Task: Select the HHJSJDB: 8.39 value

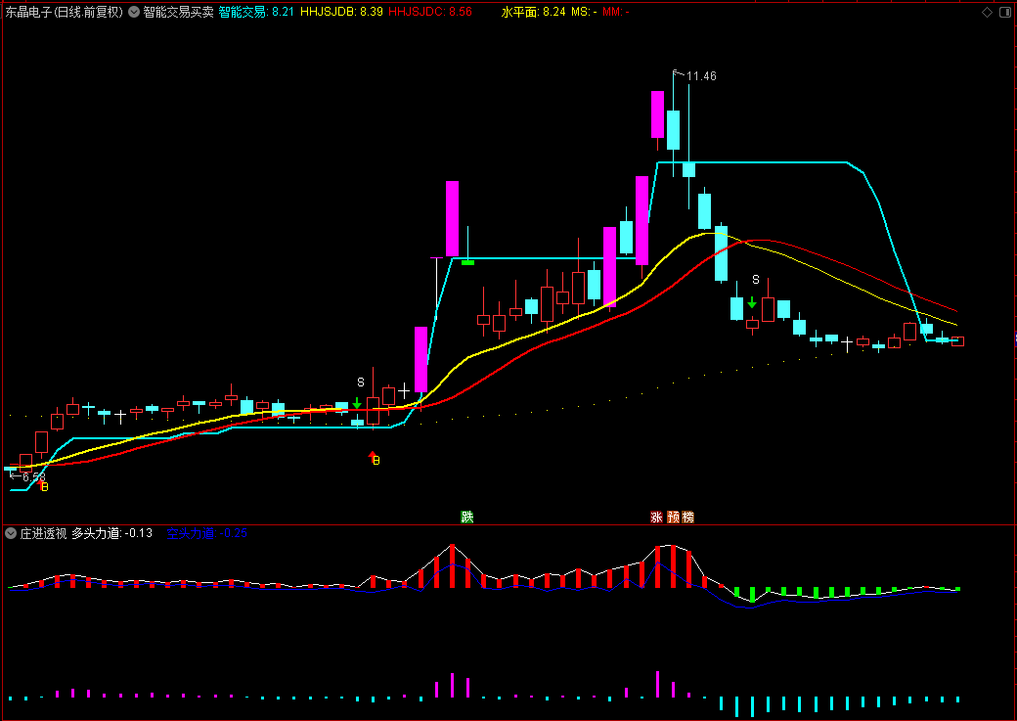Action: (342, 12)
